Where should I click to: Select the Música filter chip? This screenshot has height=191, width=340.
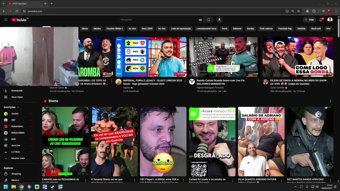point(97,29)
